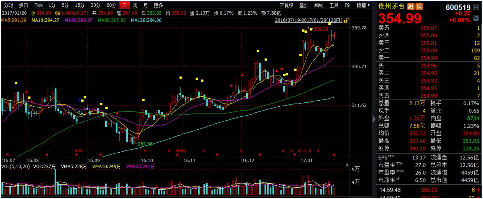Select the 1分 one-minute timeframe
The image size is (483, 199).
pos(52,5)
